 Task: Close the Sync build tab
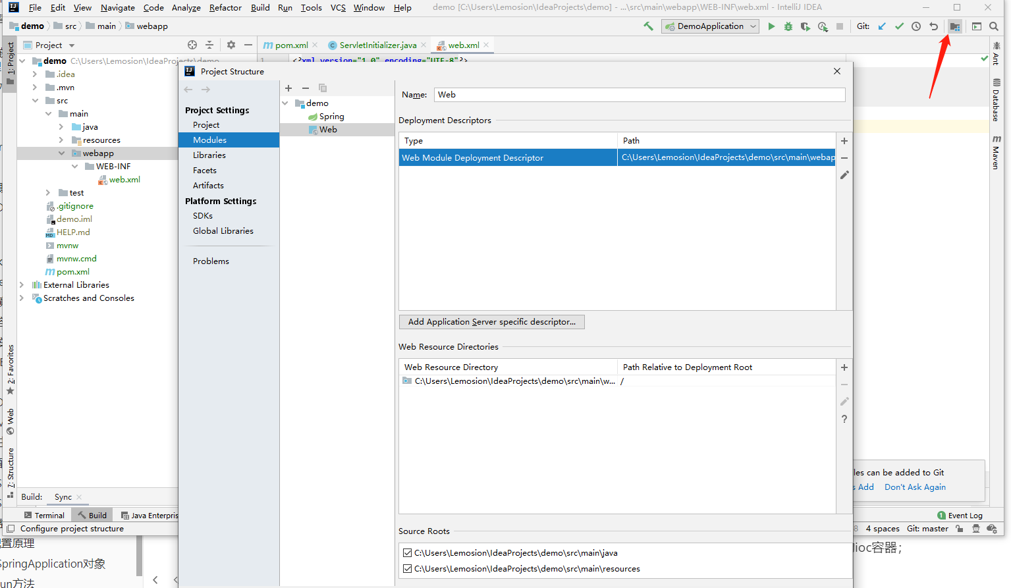click(79, 497)
